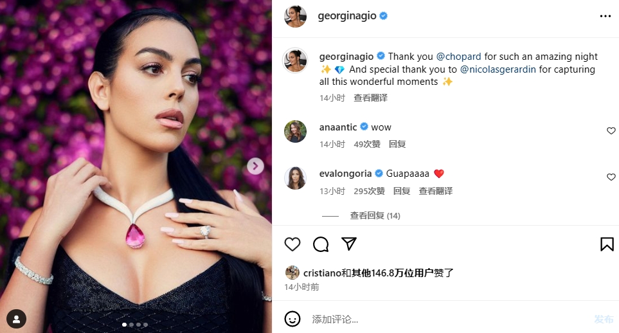Like evalongoria's Guapaaaa comment
619x333 pixels.
pos(611,177)
